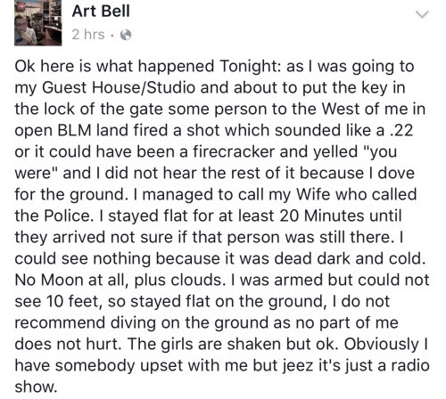Visit the Art Bell profile name link
The width and height of the screenshot is (446, 399).
(101, 12)
